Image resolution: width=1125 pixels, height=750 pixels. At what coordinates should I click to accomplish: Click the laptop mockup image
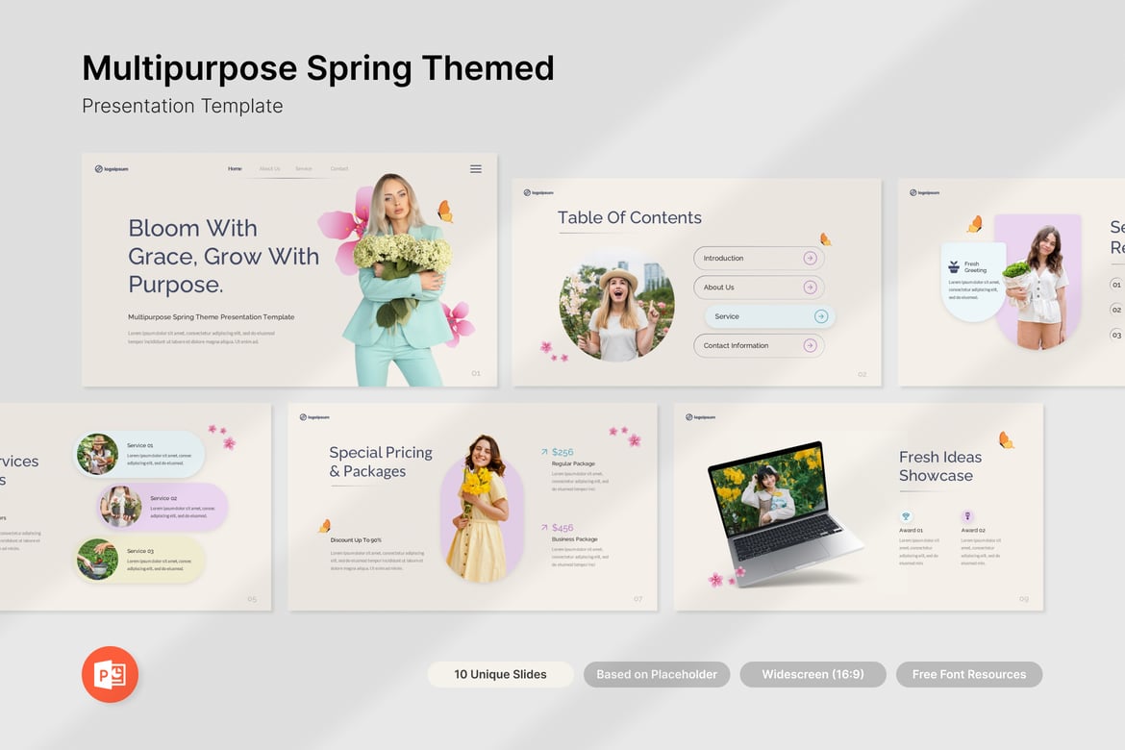[785, 512]
